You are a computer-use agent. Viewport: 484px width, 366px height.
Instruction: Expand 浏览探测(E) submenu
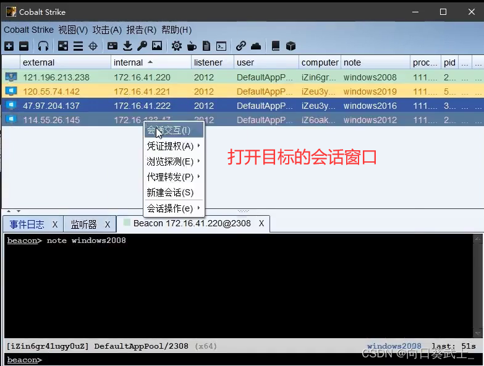(x=174, y=161)
